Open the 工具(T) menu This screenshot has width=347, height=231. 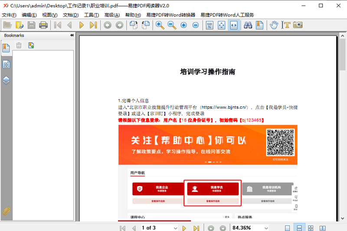pos(91,15)
